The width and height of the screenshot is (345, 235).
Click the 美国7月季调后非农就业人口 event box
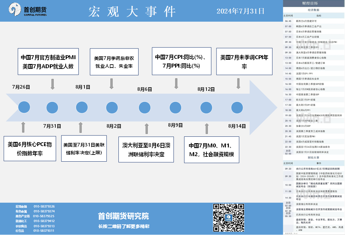[x=114, y=62]
